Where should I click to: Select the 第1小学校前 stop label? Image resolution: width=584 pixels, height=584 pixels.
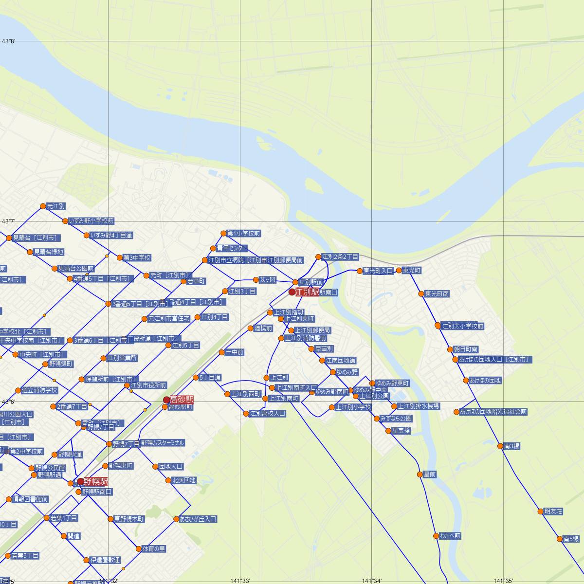pos(243,234)
